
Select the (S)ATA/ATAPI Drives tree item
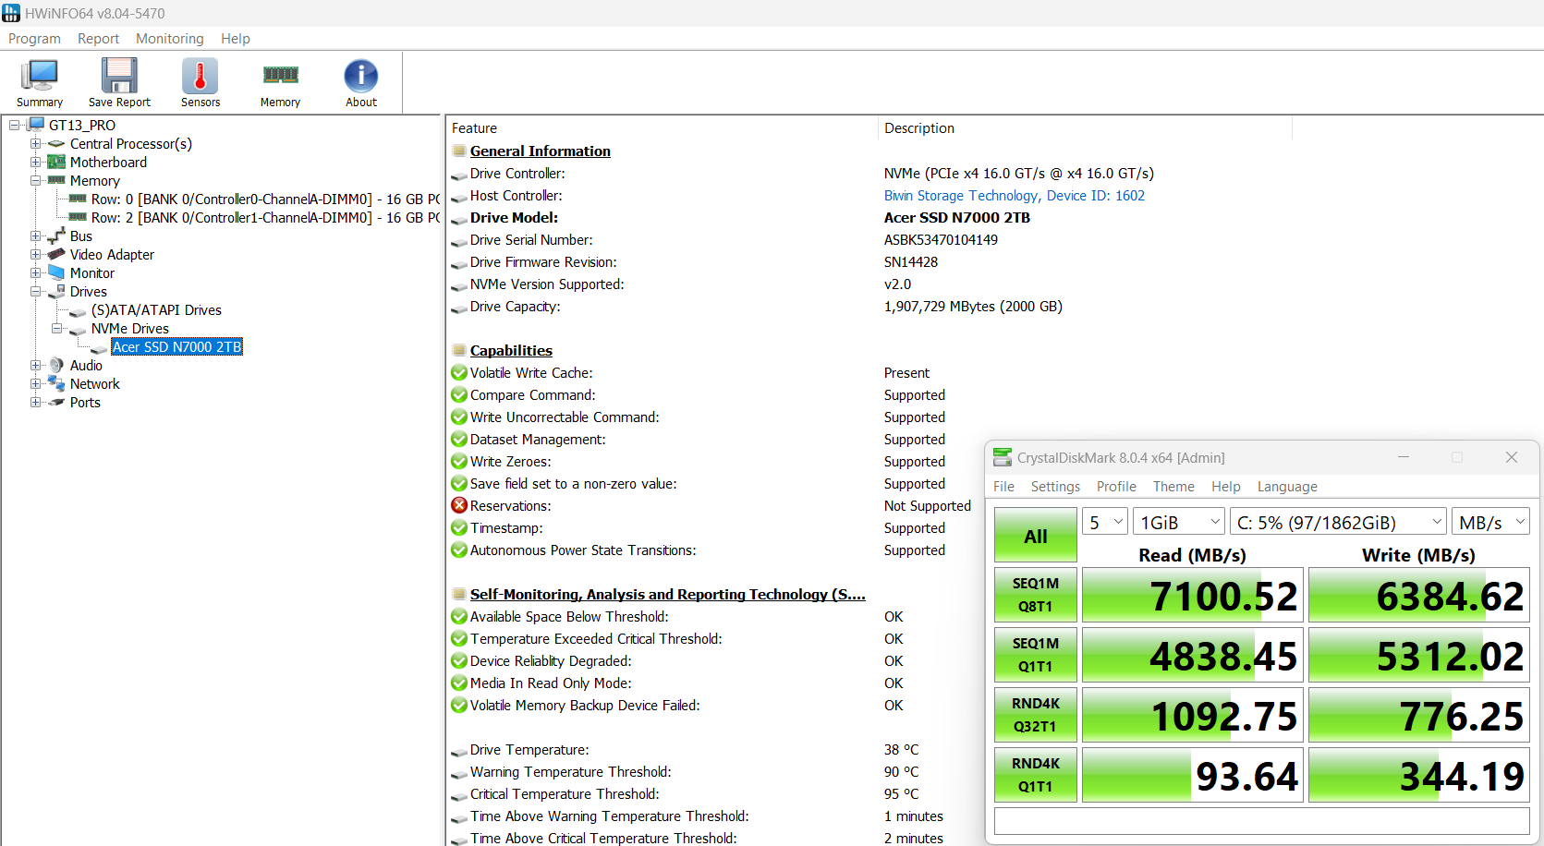pyautogui.click(x=156, y=309)
